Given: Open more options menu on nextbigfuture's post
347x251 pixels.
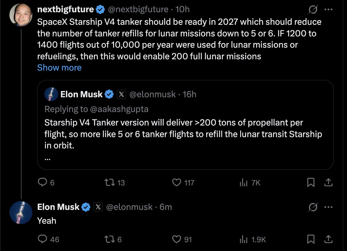Looking at the screenshot, I should (328, 10).
